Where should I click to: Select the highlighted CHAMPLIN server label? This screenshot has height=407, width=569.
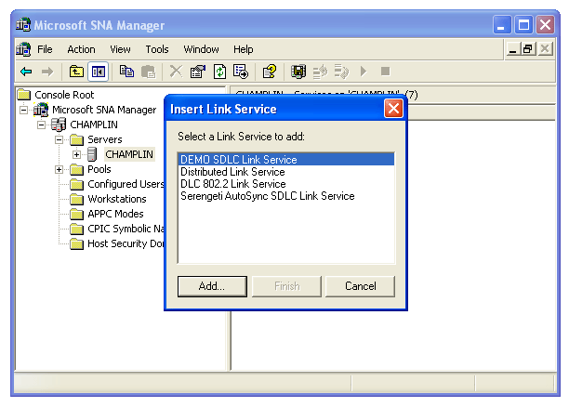click(129, 154)
